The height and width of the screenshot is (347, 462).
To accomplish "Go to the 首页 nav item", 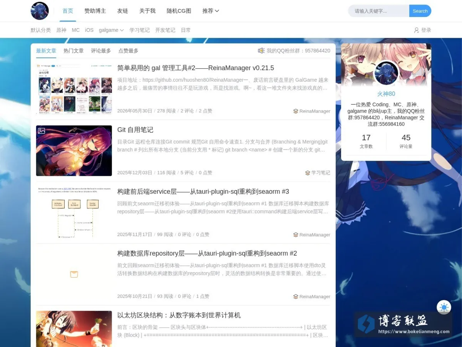I will coord(68,11).
